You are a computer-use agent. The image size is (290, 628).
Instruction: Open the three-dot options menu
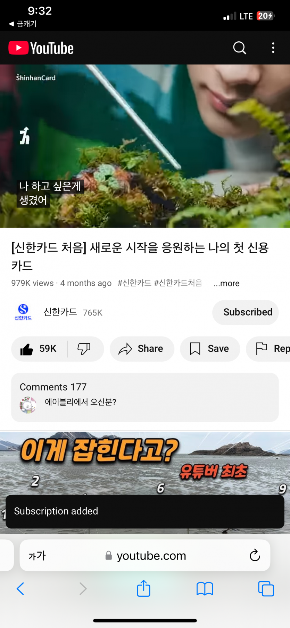[273, 48]
